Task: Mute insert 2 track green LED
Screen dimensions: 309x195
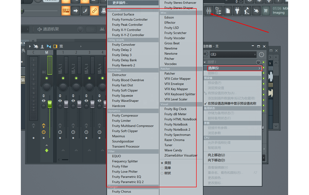Action: (76, 78)
